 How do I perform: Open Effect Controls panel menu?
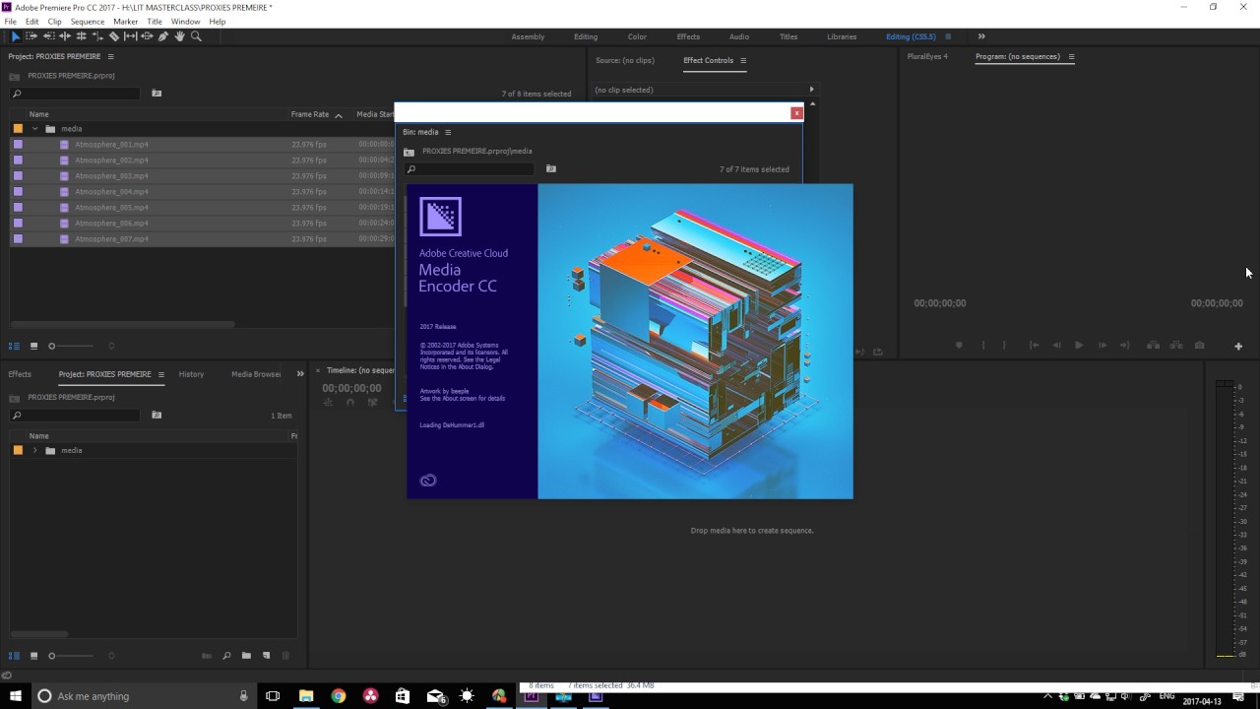pyautogui.click(x=743, y=61)
